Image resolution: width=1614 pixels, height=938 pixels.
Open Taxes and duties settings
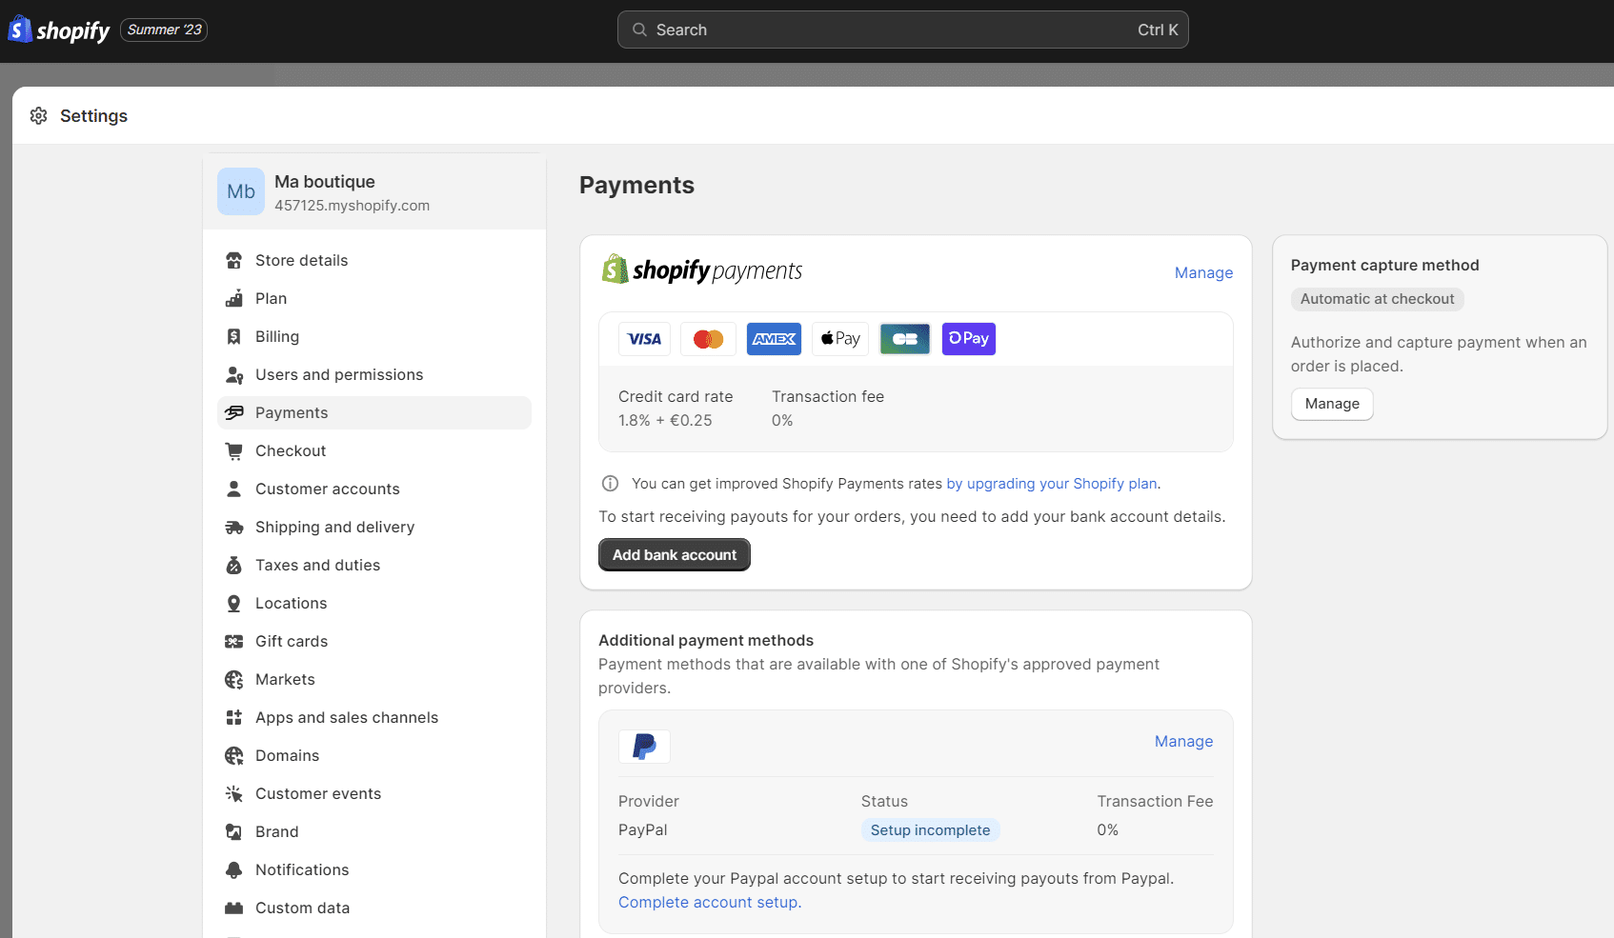point(374,565)
